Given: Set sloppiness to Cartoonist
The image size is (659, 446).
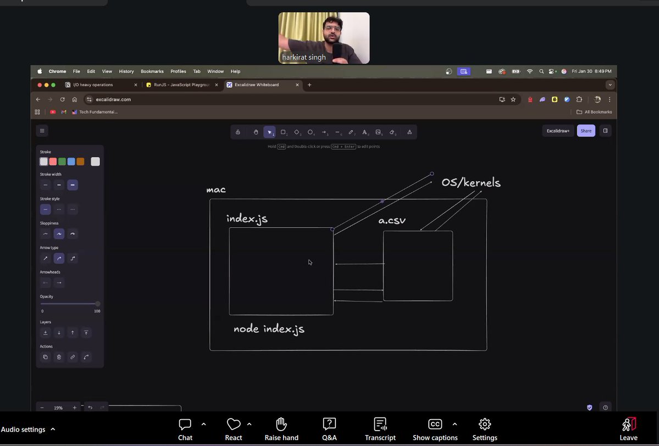Looking at the screenshot, I should click(x=73, y=233).
